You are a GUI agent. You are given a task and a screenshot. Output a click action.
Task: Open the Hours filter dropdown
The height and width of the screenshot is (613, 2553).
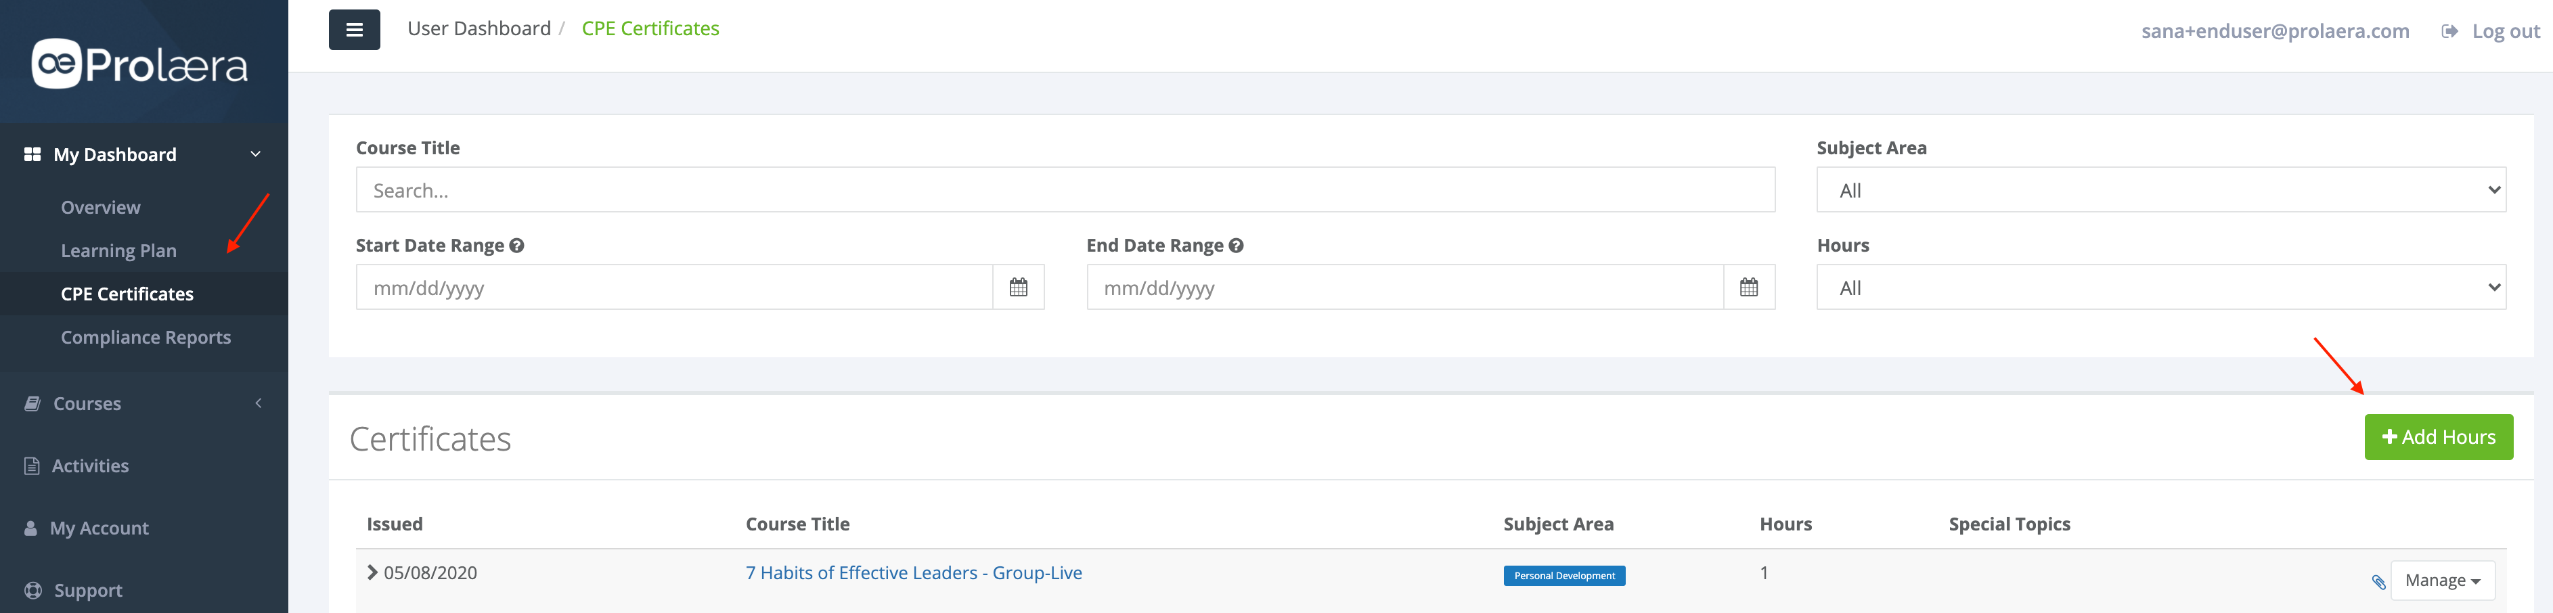point(2160,287)
